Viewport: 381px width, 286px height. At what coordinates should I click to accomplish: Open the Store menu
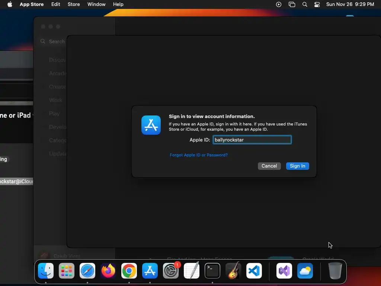[74, 4]
